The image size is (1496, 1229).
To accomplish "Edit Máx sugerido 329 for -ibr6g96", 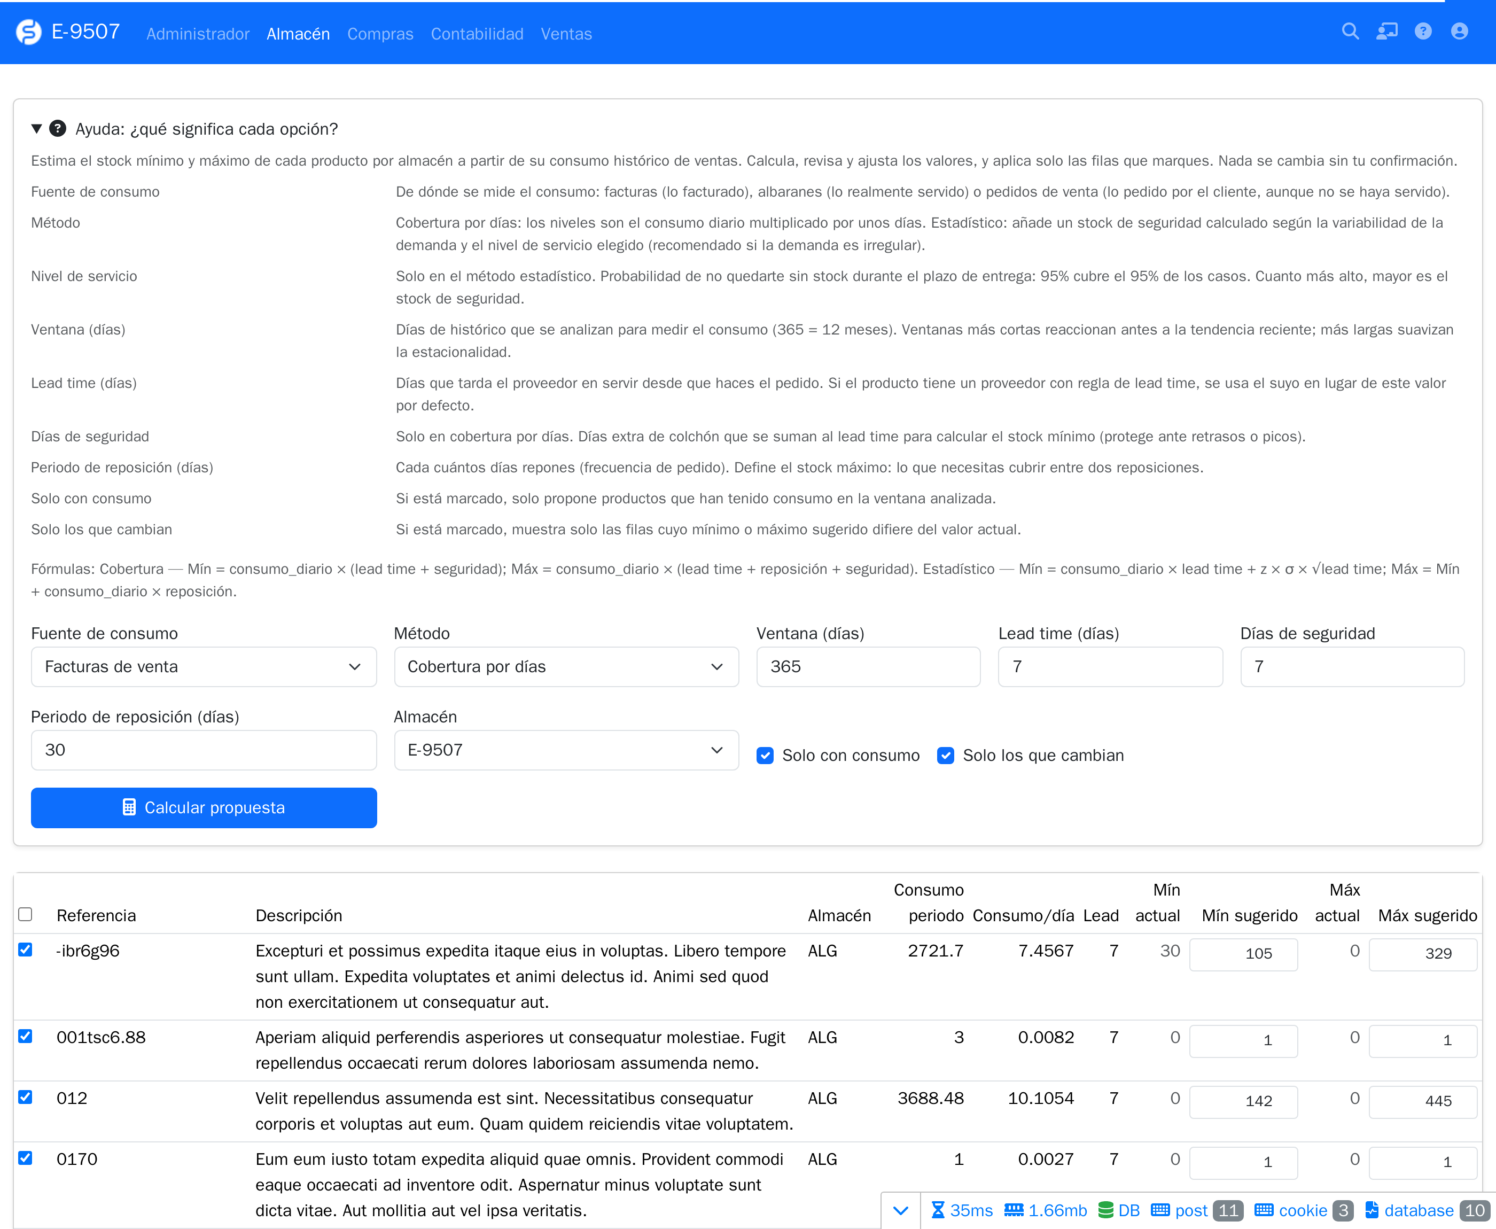I will 1423,954.
